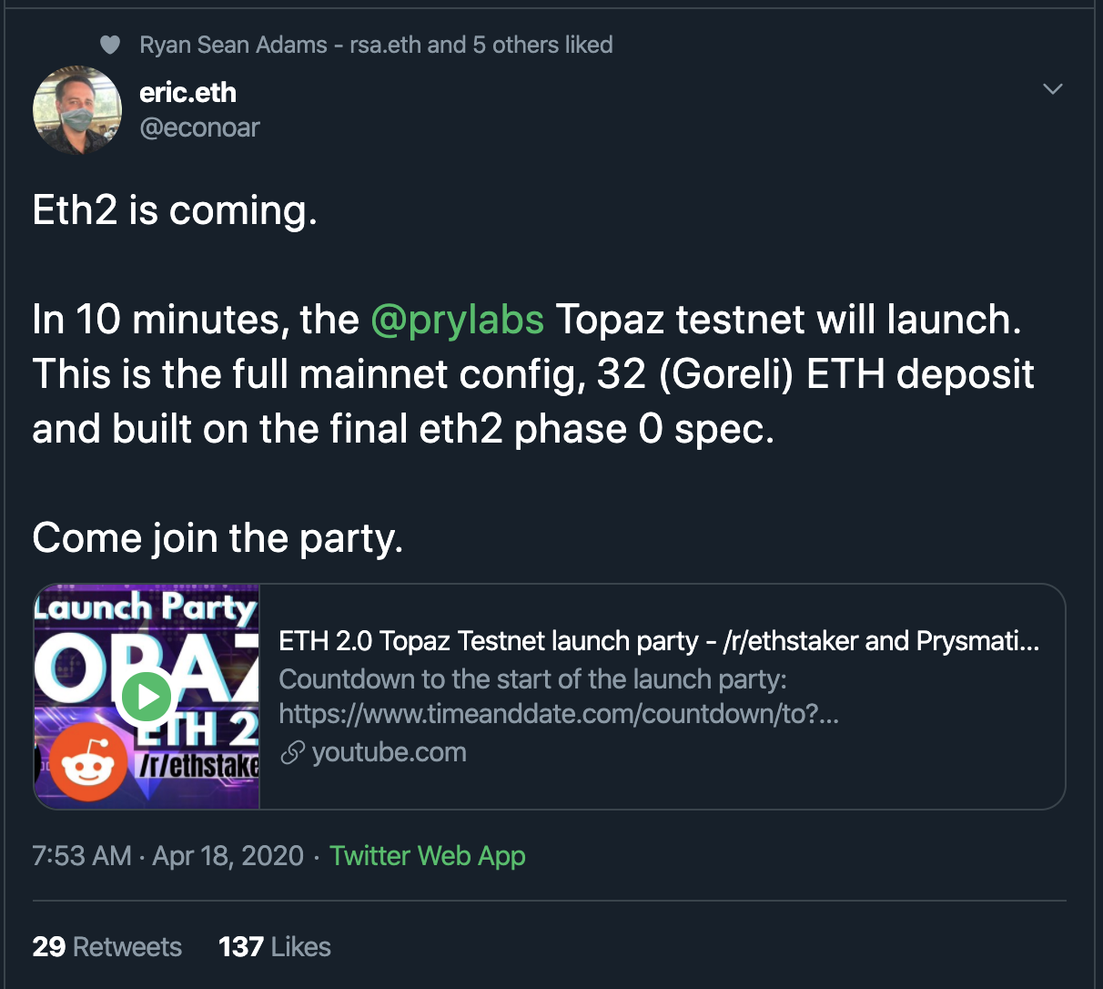Click the link chain icon near youtube.com

[292, 753]
